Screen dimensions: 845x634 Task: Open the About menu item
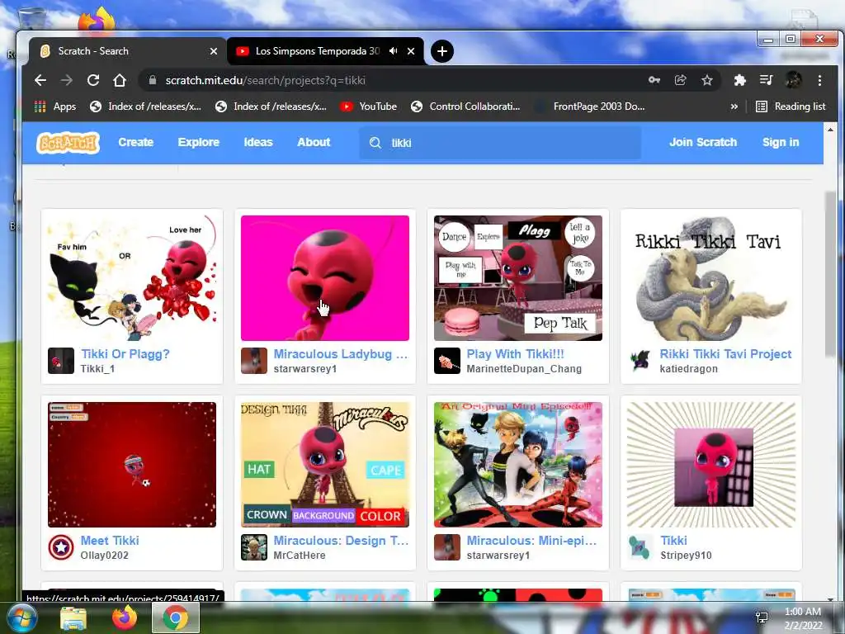pos(314,142)
